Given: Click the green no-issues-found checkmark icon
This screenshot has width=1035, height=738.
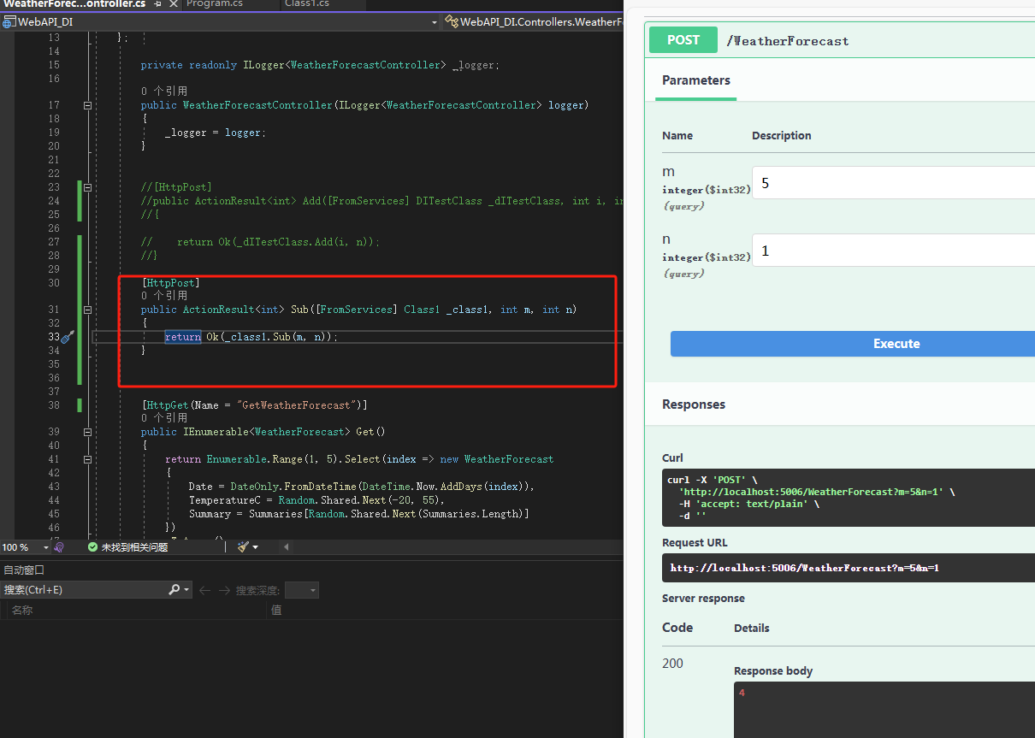Looking at the screenshot, I should pos(92,546).
